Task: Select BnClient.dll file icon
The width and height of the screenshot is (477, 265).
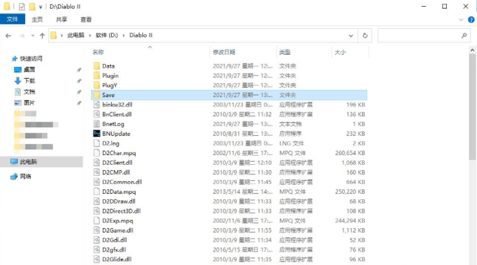Action: pos(97,114)
